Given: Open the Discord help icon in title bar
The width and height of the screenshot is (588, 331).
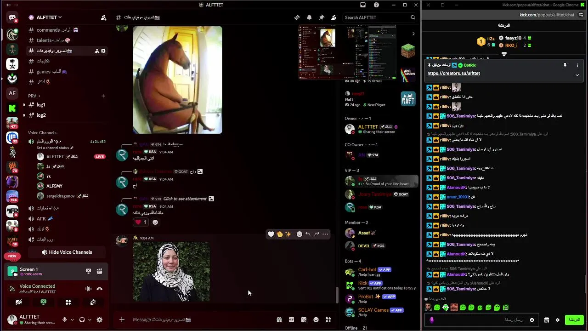Looking at the screenshot, I should 376,5.
